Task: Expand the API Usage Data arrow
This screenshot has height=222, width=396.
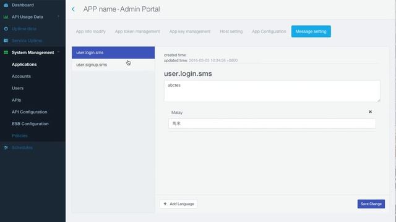Action: (58, 17)
